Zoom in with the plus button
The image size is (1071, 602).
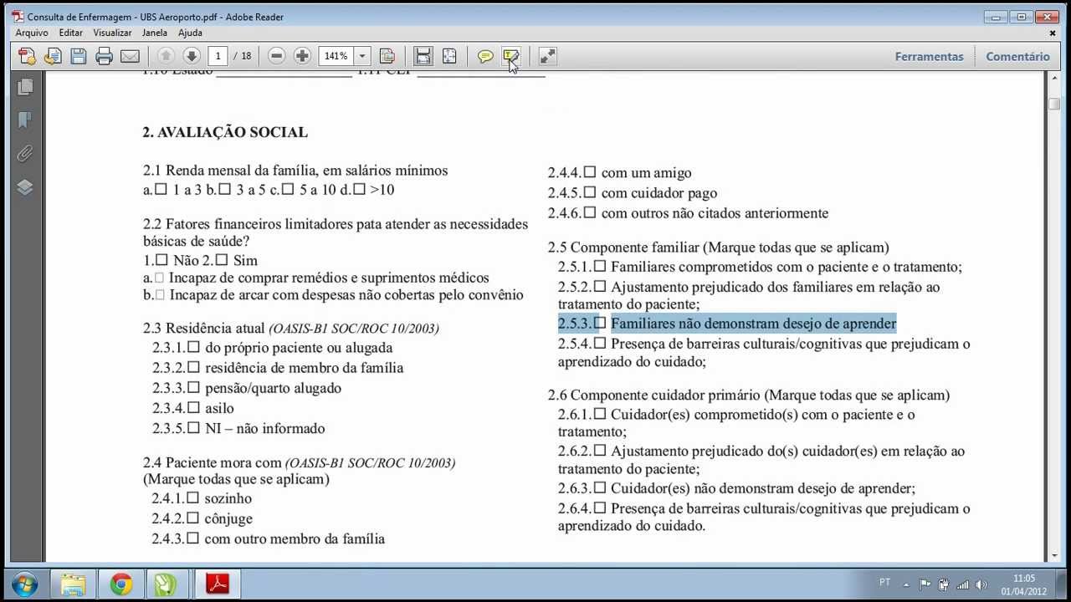tap(302, 56)
